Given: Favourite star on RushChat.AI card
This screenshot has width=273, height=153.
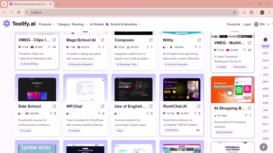Looking at the screenshot, I should 195,113.
